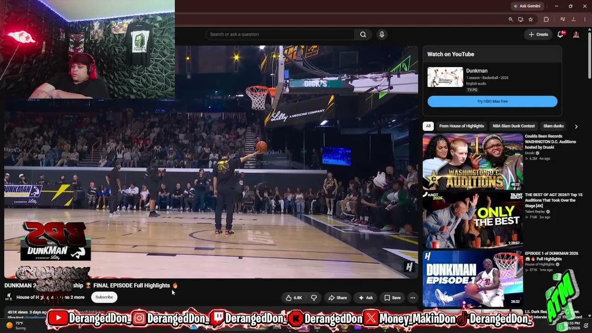Like the video with thumbs up 6.8K
592x333 pixels.
coord(294,298)
